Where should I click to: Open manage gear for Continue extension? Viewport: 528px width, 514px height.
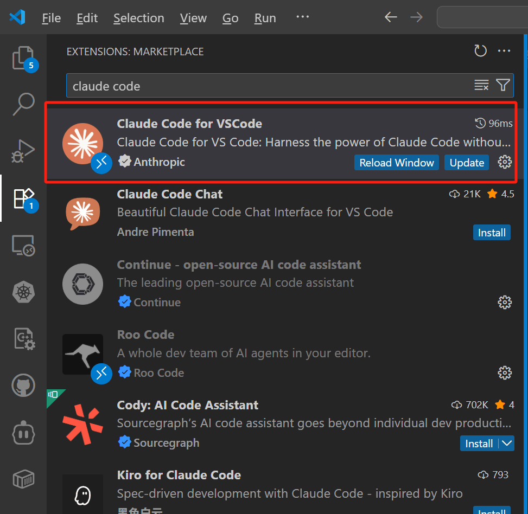click(505, 303)
